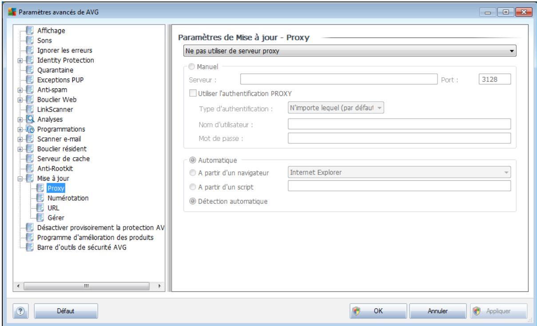Click the script path input field

tap(399, 186)
